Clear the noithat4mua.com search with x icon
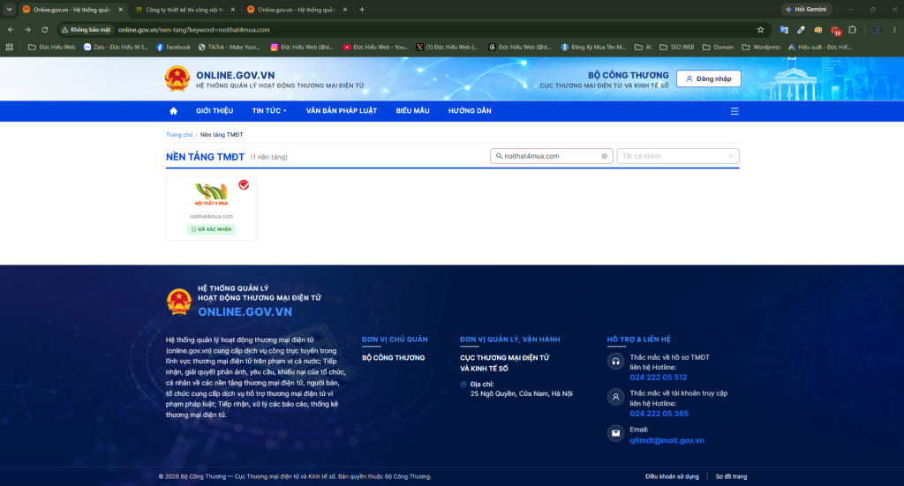 604,156
